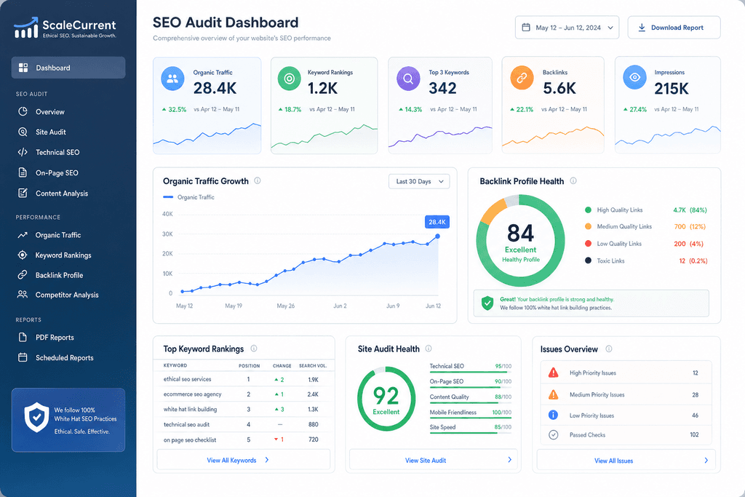Click the Competitor Analysis people icon
Viewport: 745px width, 497px height.
23,295
